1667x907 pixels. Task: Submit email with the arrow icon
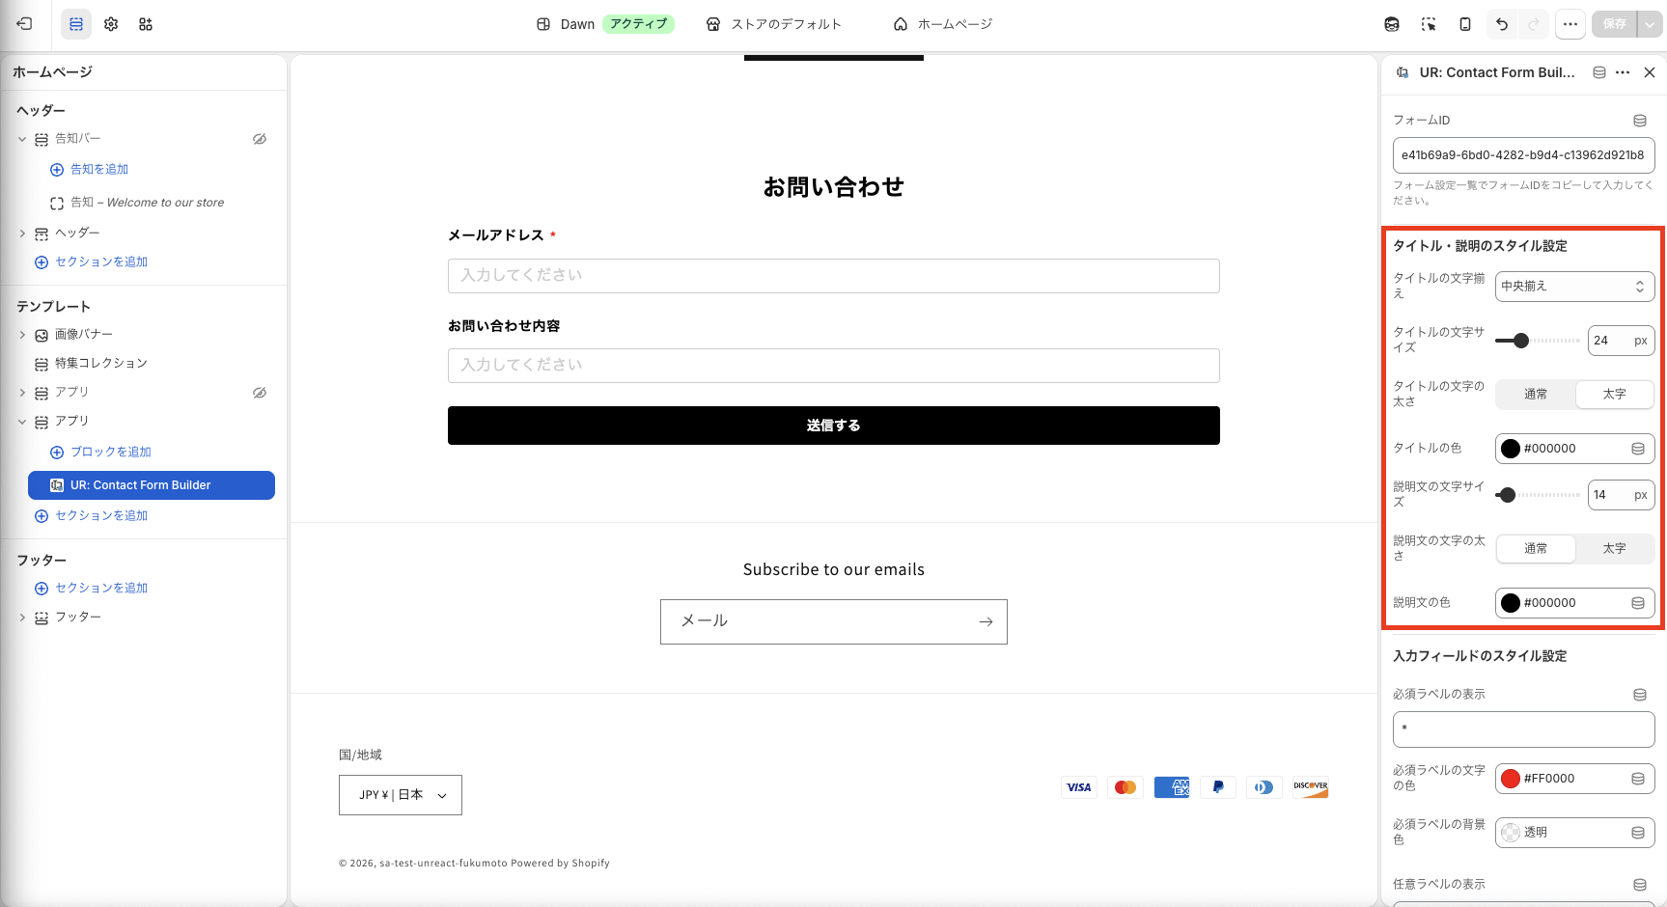[986, 622]
